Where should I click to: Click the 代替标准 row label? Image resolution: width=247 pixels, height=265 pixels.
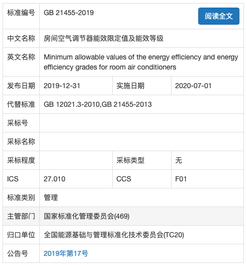21,104
